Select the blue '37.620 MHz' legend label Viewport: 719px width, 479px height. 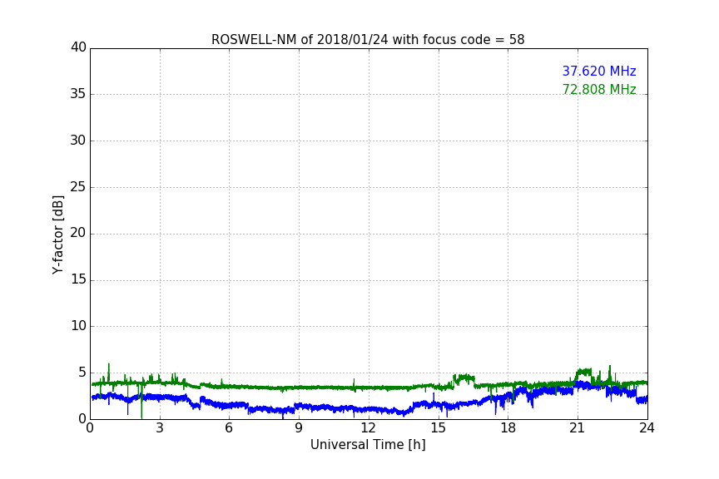tap(599, 71)
